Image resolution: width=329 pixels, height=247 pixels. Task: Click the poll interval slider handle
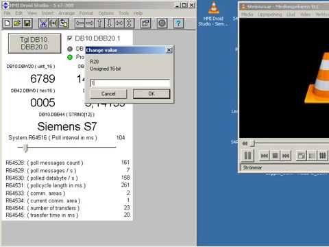25,148
